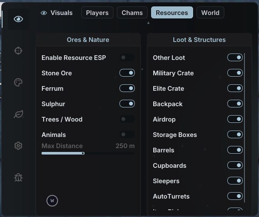Click the Enable Resource ESP label
The image size is (259, 217).
tap(74, 58)
